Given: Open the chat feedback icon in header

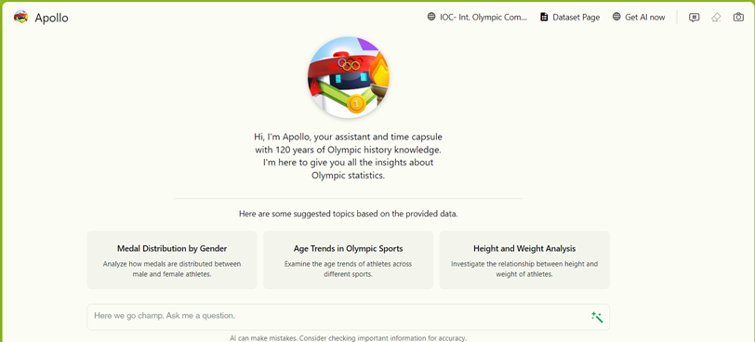Looking at the screenshot, I should pyautogui.click(x=694, y=18).
